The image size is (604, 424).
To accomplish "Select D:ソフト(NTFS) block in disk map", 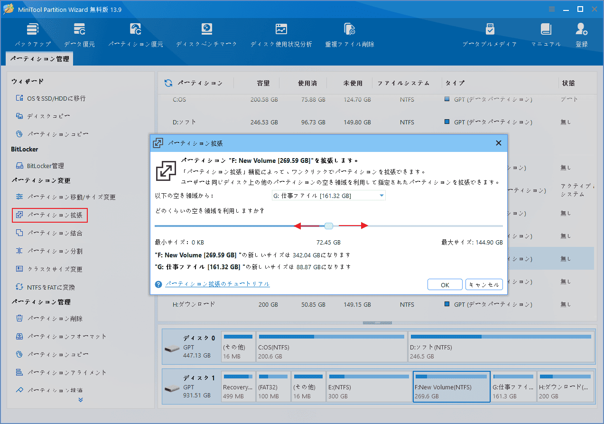I will [501, 348].
